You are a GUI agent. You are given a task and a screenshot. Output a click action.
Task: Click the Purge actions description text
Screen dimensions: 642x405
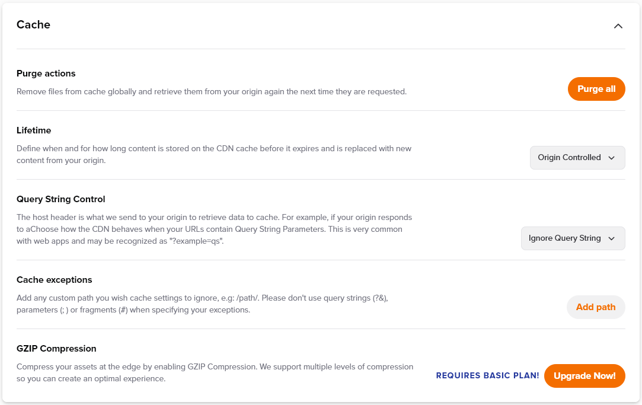(x=211, y=92)
